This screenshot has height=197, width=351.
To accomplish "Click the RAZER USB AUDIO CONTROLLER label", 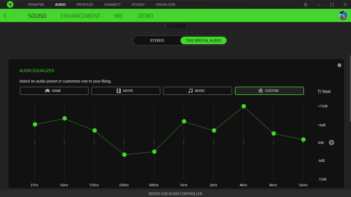I will click(175, 194).
